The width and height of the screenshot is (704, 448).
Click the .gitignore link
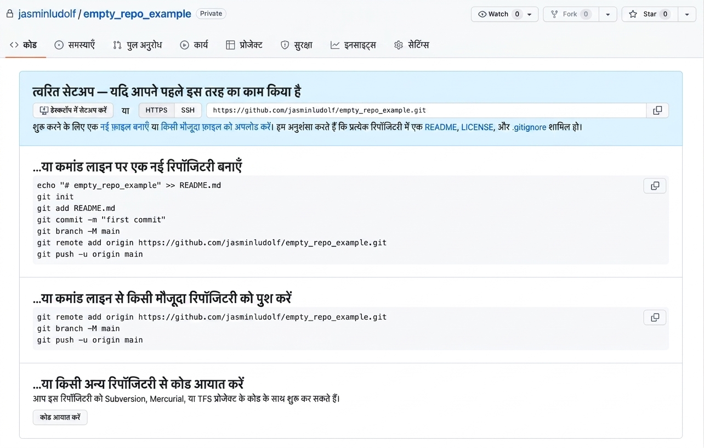(529, 127)
